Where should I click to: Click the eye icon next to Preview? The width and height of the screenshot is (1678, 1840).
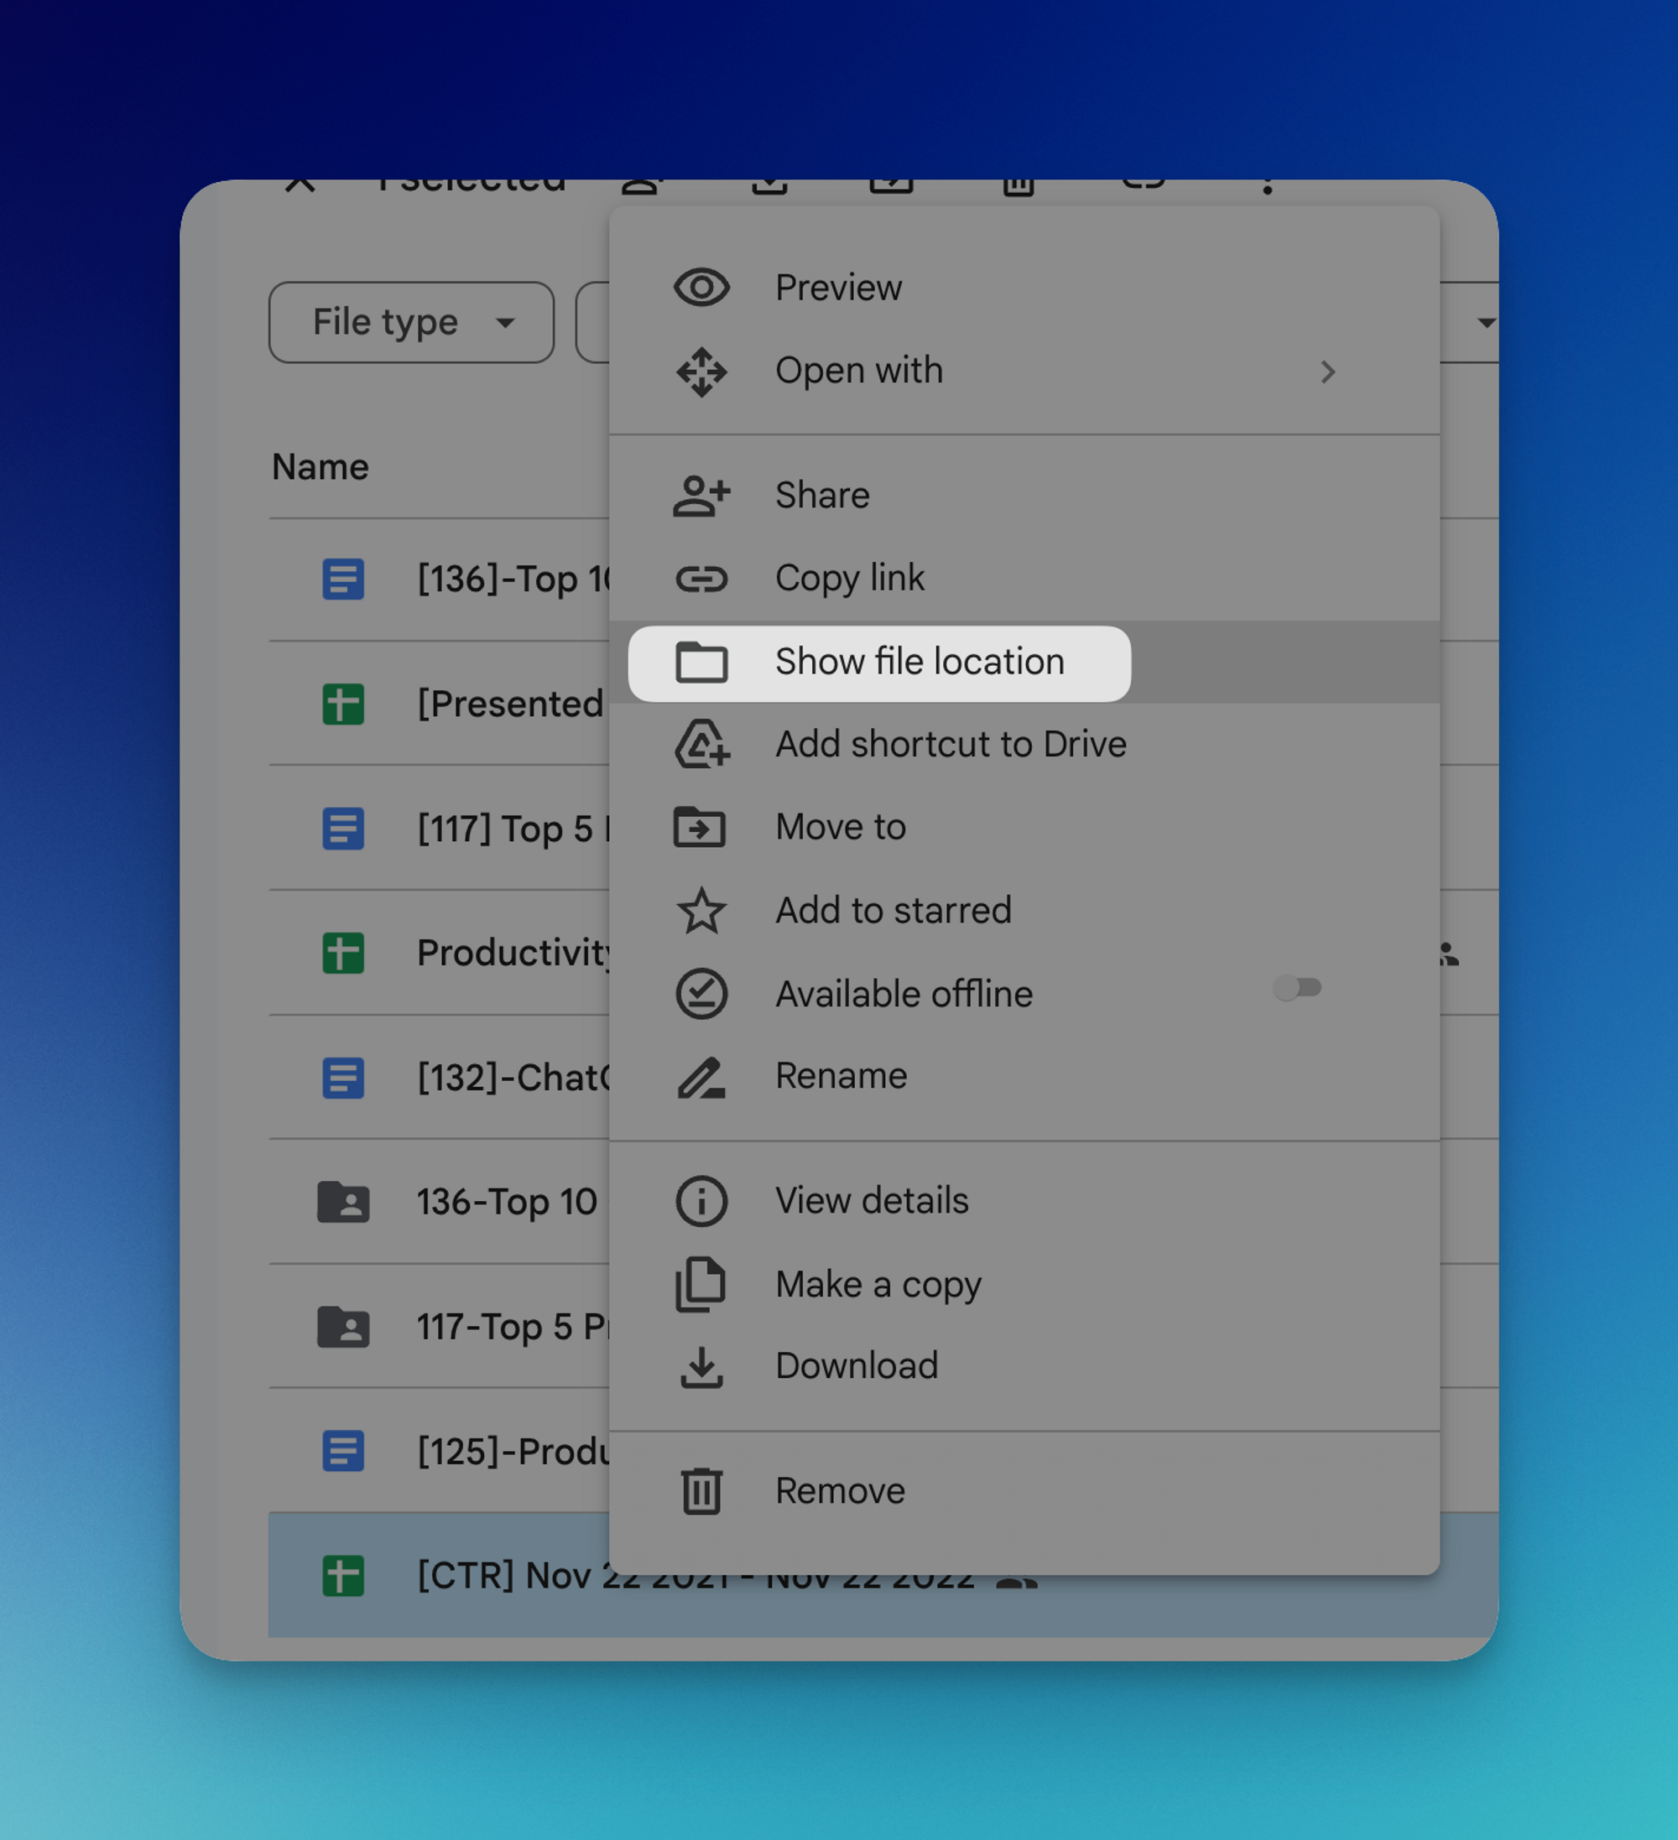tap(701, 288)
